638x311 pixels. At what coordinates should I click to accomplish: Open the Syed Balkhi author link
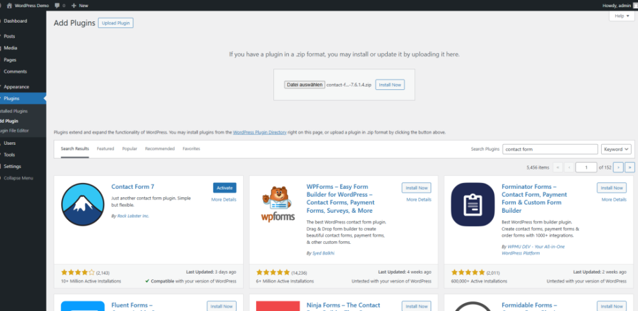(x=323, y=253)
